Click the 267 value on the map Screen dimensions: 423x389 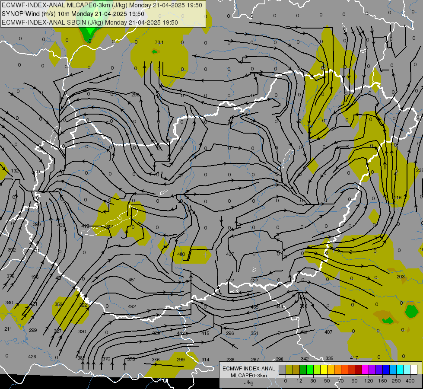[x=255, y=360]
